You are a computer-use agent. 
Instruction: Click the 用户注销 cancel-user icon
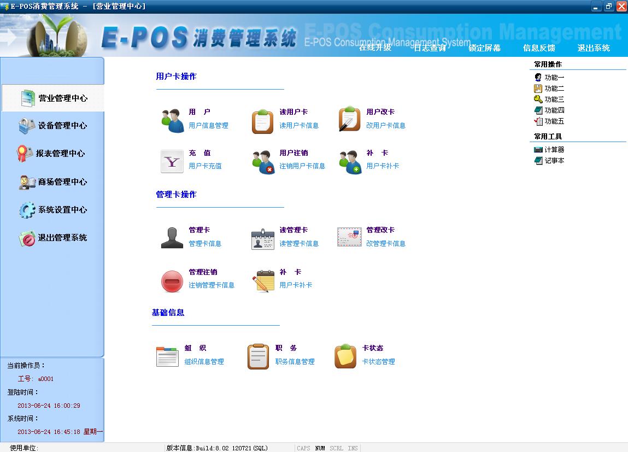(263, 162)
